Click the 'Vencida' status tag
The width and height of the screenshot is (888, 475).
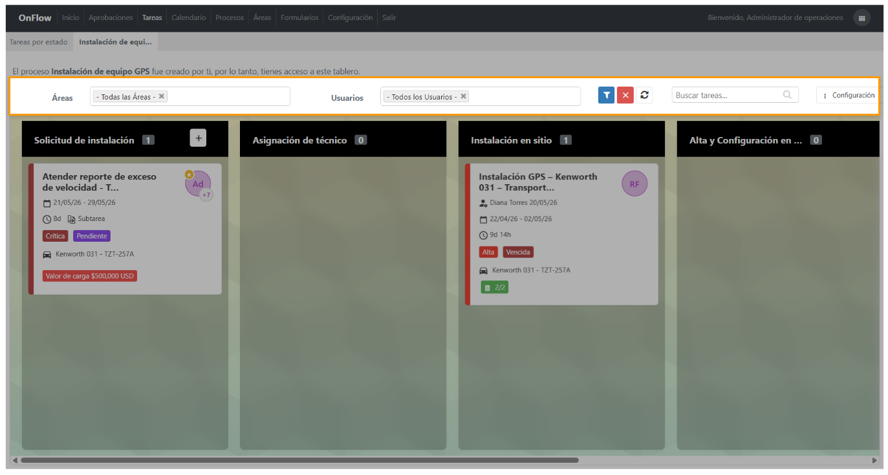coord(518,252)
